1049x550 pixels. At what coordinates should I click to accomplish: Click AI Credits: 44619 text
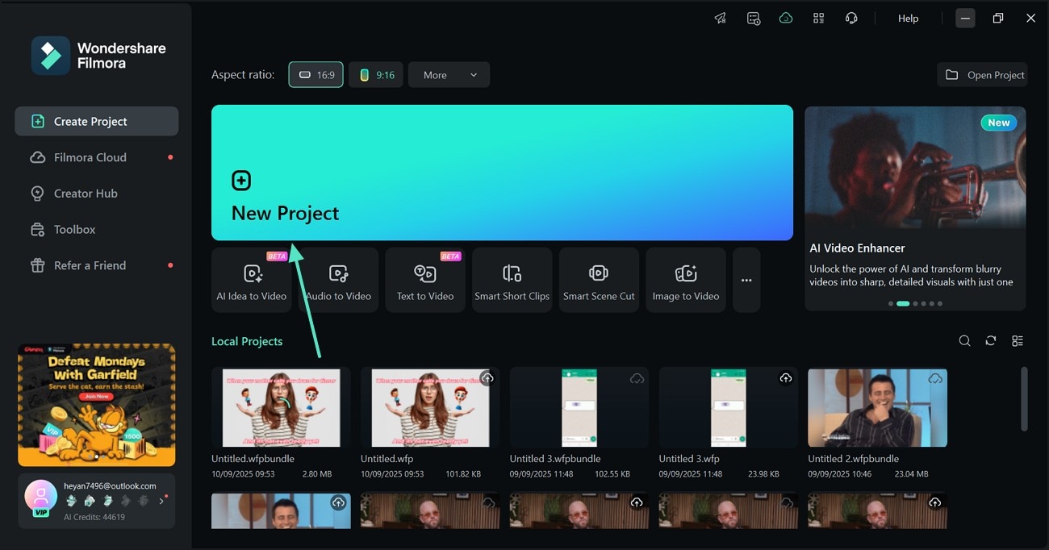pos(94,517)
